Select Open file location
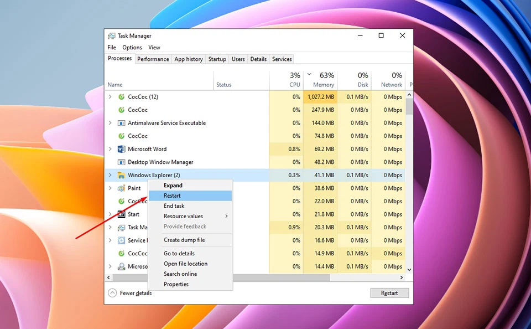Image resolution: width=531 pixels, height=329 pixels. [x=190, y=264]
